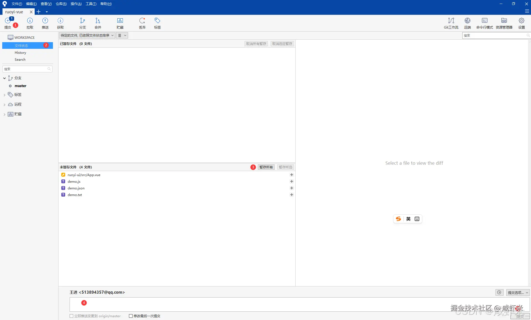Expand the 远程 remotes section
The height and width of the screenshot is (320, 531).
click(x=4, y=105)
